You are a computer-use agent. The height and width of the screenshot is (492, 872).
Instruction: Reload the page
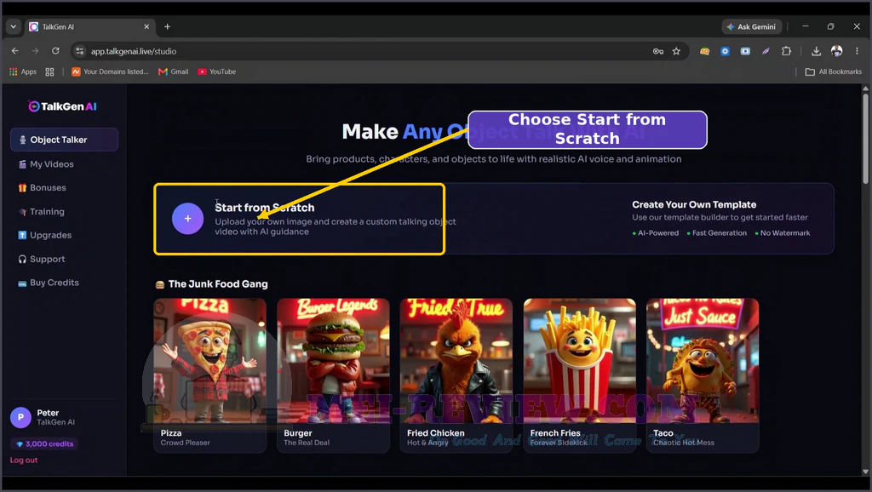point(55,51)
